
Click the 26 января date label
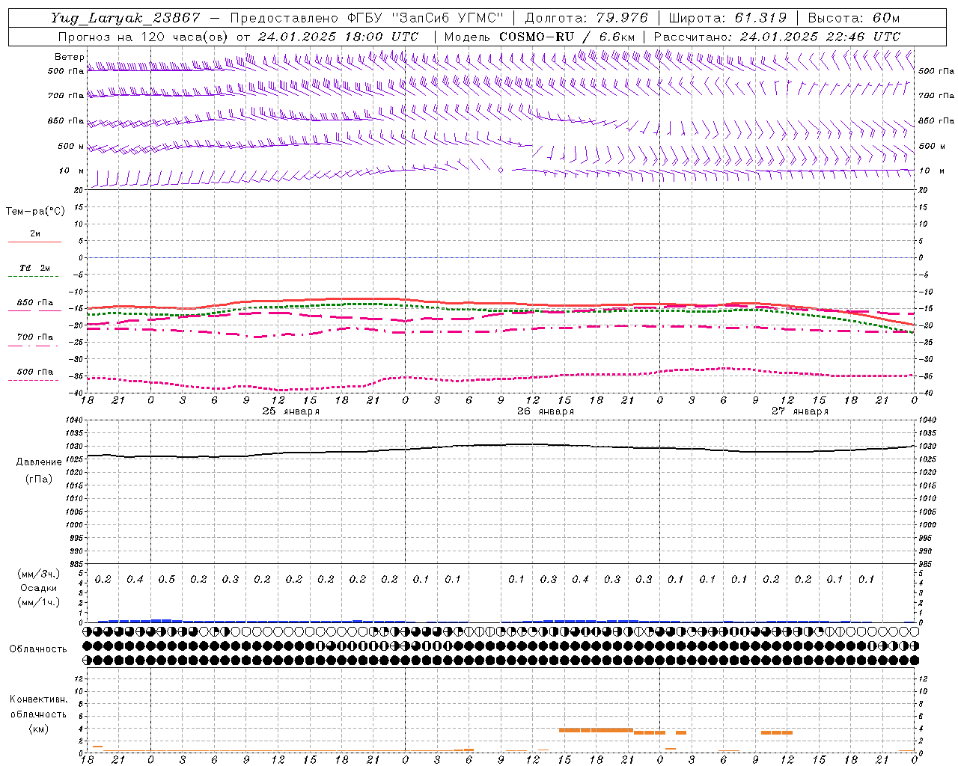(x=546, y=411)
